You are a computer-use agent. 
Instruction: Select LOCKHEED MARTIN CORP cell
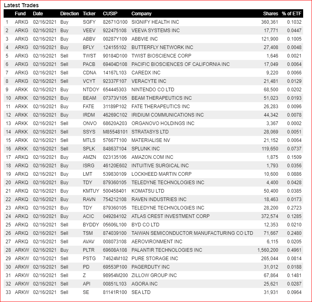pos(161,174)
